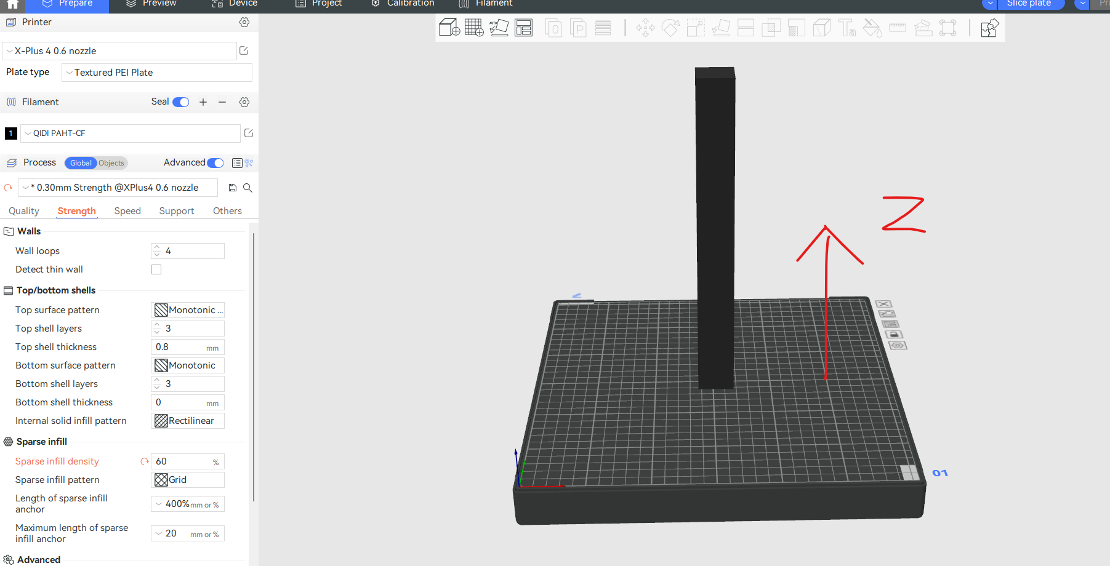Open the Plate type dropdown

pos(157,73)
